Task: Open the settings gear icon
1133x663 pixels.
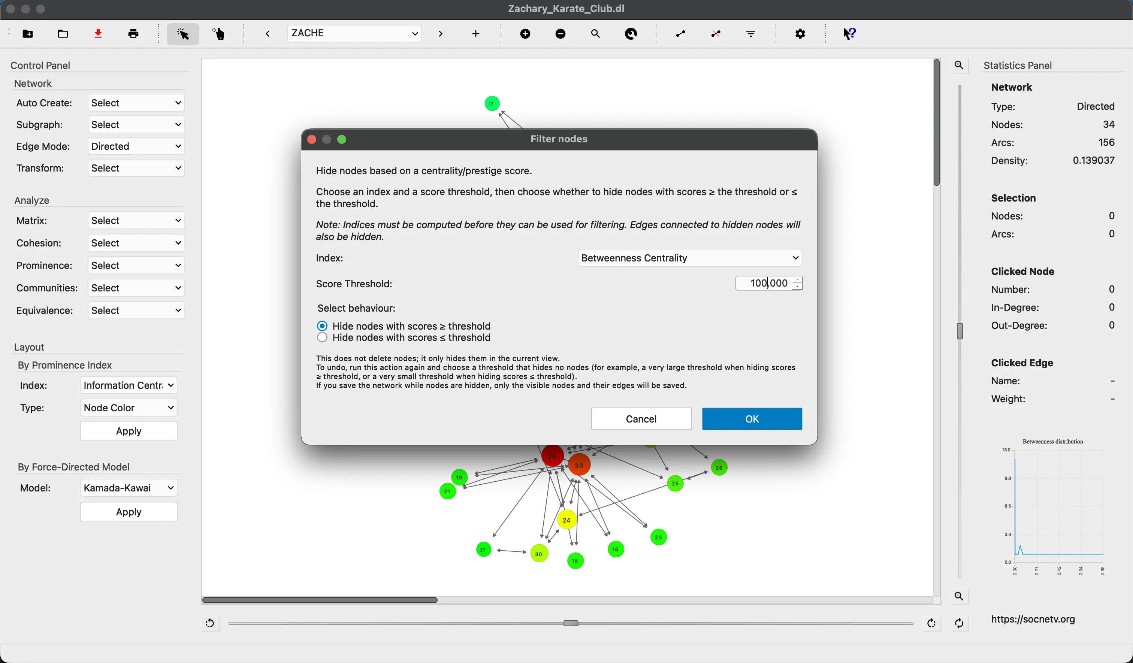Action: tap(800, 34)
